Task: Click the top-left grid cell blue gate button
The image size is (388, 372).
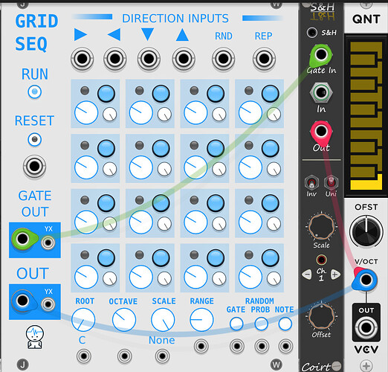Action: pyautogui.click(x=106, y=94)
